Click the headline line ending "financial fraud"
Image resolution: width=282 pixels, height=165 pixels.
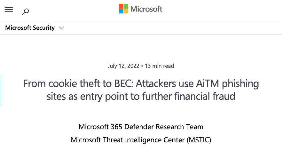point(141,96)
